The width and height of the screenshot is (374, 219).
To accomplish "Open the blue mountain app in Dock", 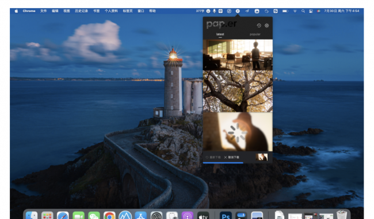I will (x=125, y=215).
